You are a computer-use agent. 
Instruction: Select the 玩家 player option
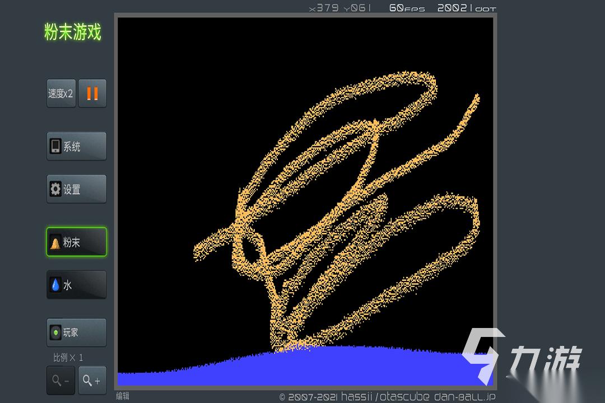pos(76,332)
